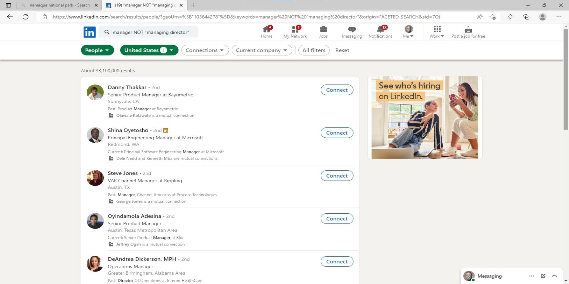Image resolution: width=569 pixels, height=284 pixels.
Task: View mutual connection George Jones
Action: click(151, 202)
